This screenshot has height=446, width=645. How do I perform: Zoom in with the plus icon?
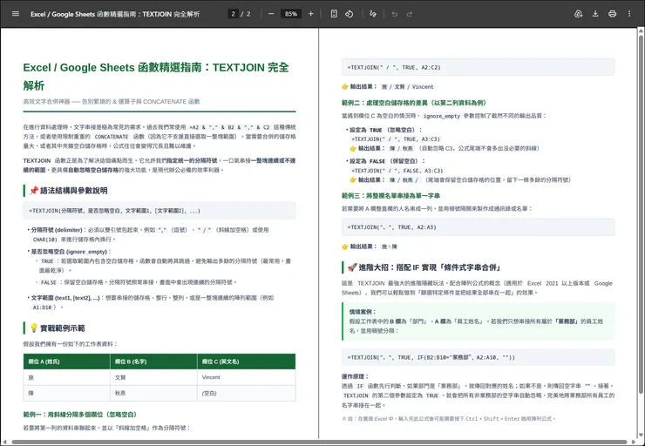click(310, 14)
